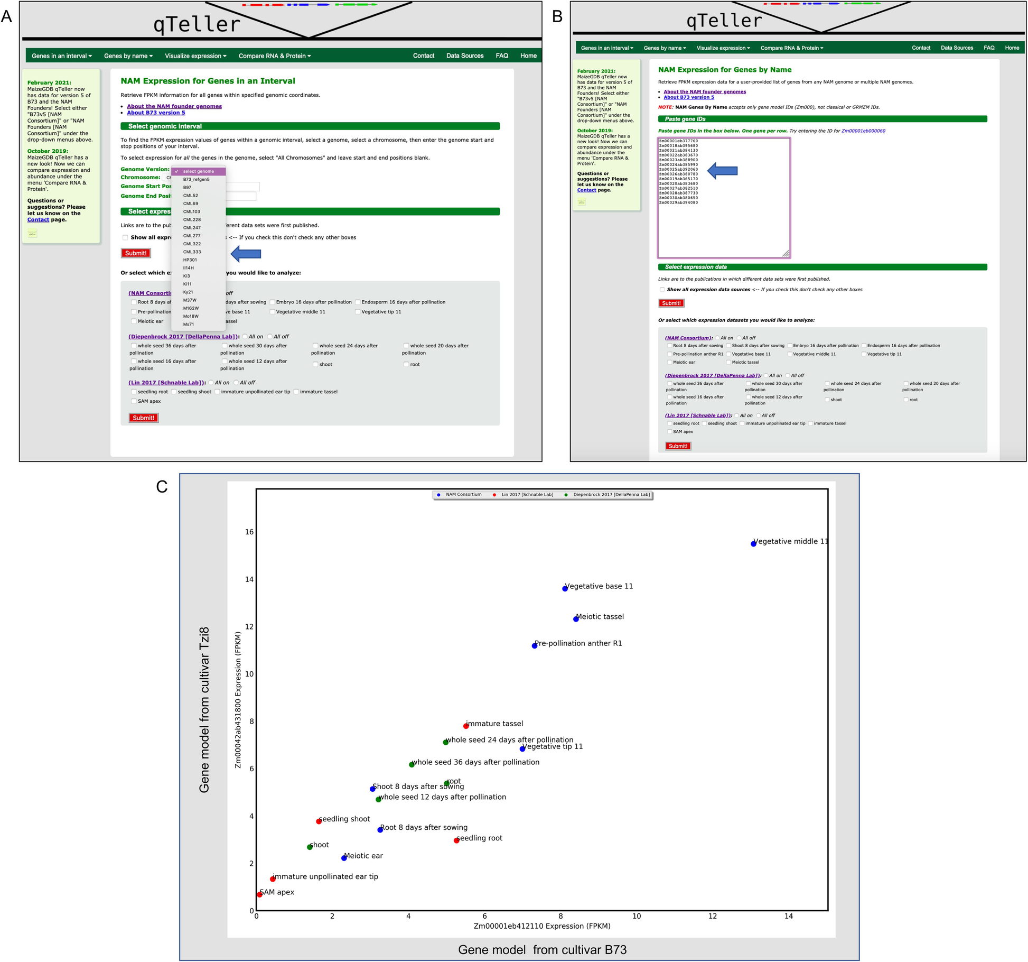Select 'All on' for NAM Consortium in panel B

717,338
